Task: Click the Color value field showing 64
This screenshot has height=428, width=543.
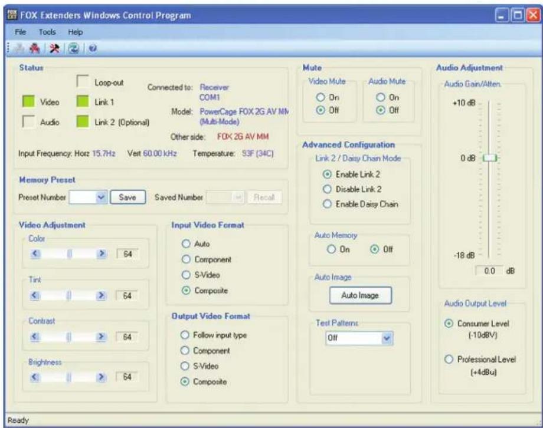Action: click(x=127, y=254)
